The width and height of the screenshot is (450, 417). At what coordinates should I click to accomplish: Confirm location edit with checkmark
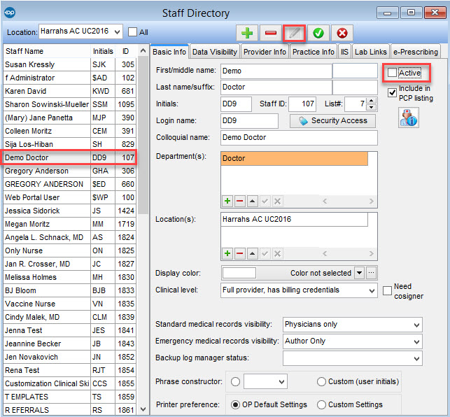(x=265, y=253)
